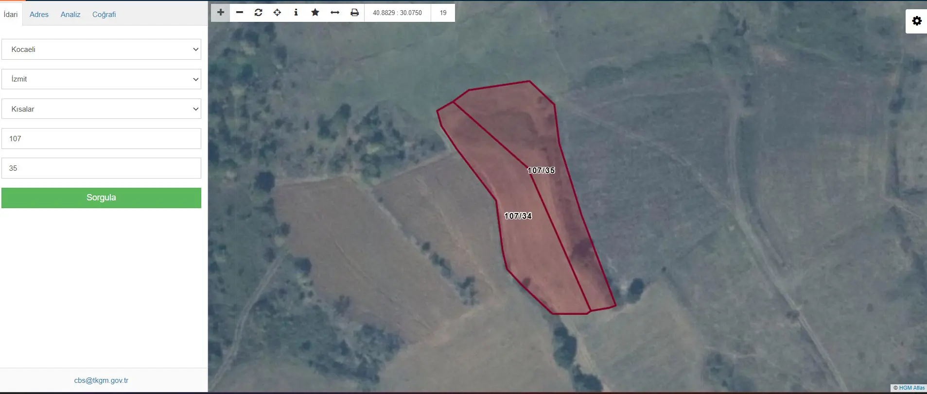
Task: Click the coordinates readout 40.8829 : 30.0750
Action: (x=398, y=13)
